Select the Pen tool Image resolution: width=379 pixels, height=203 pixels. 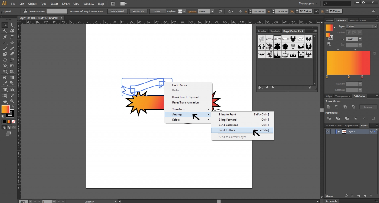(5, 37)
